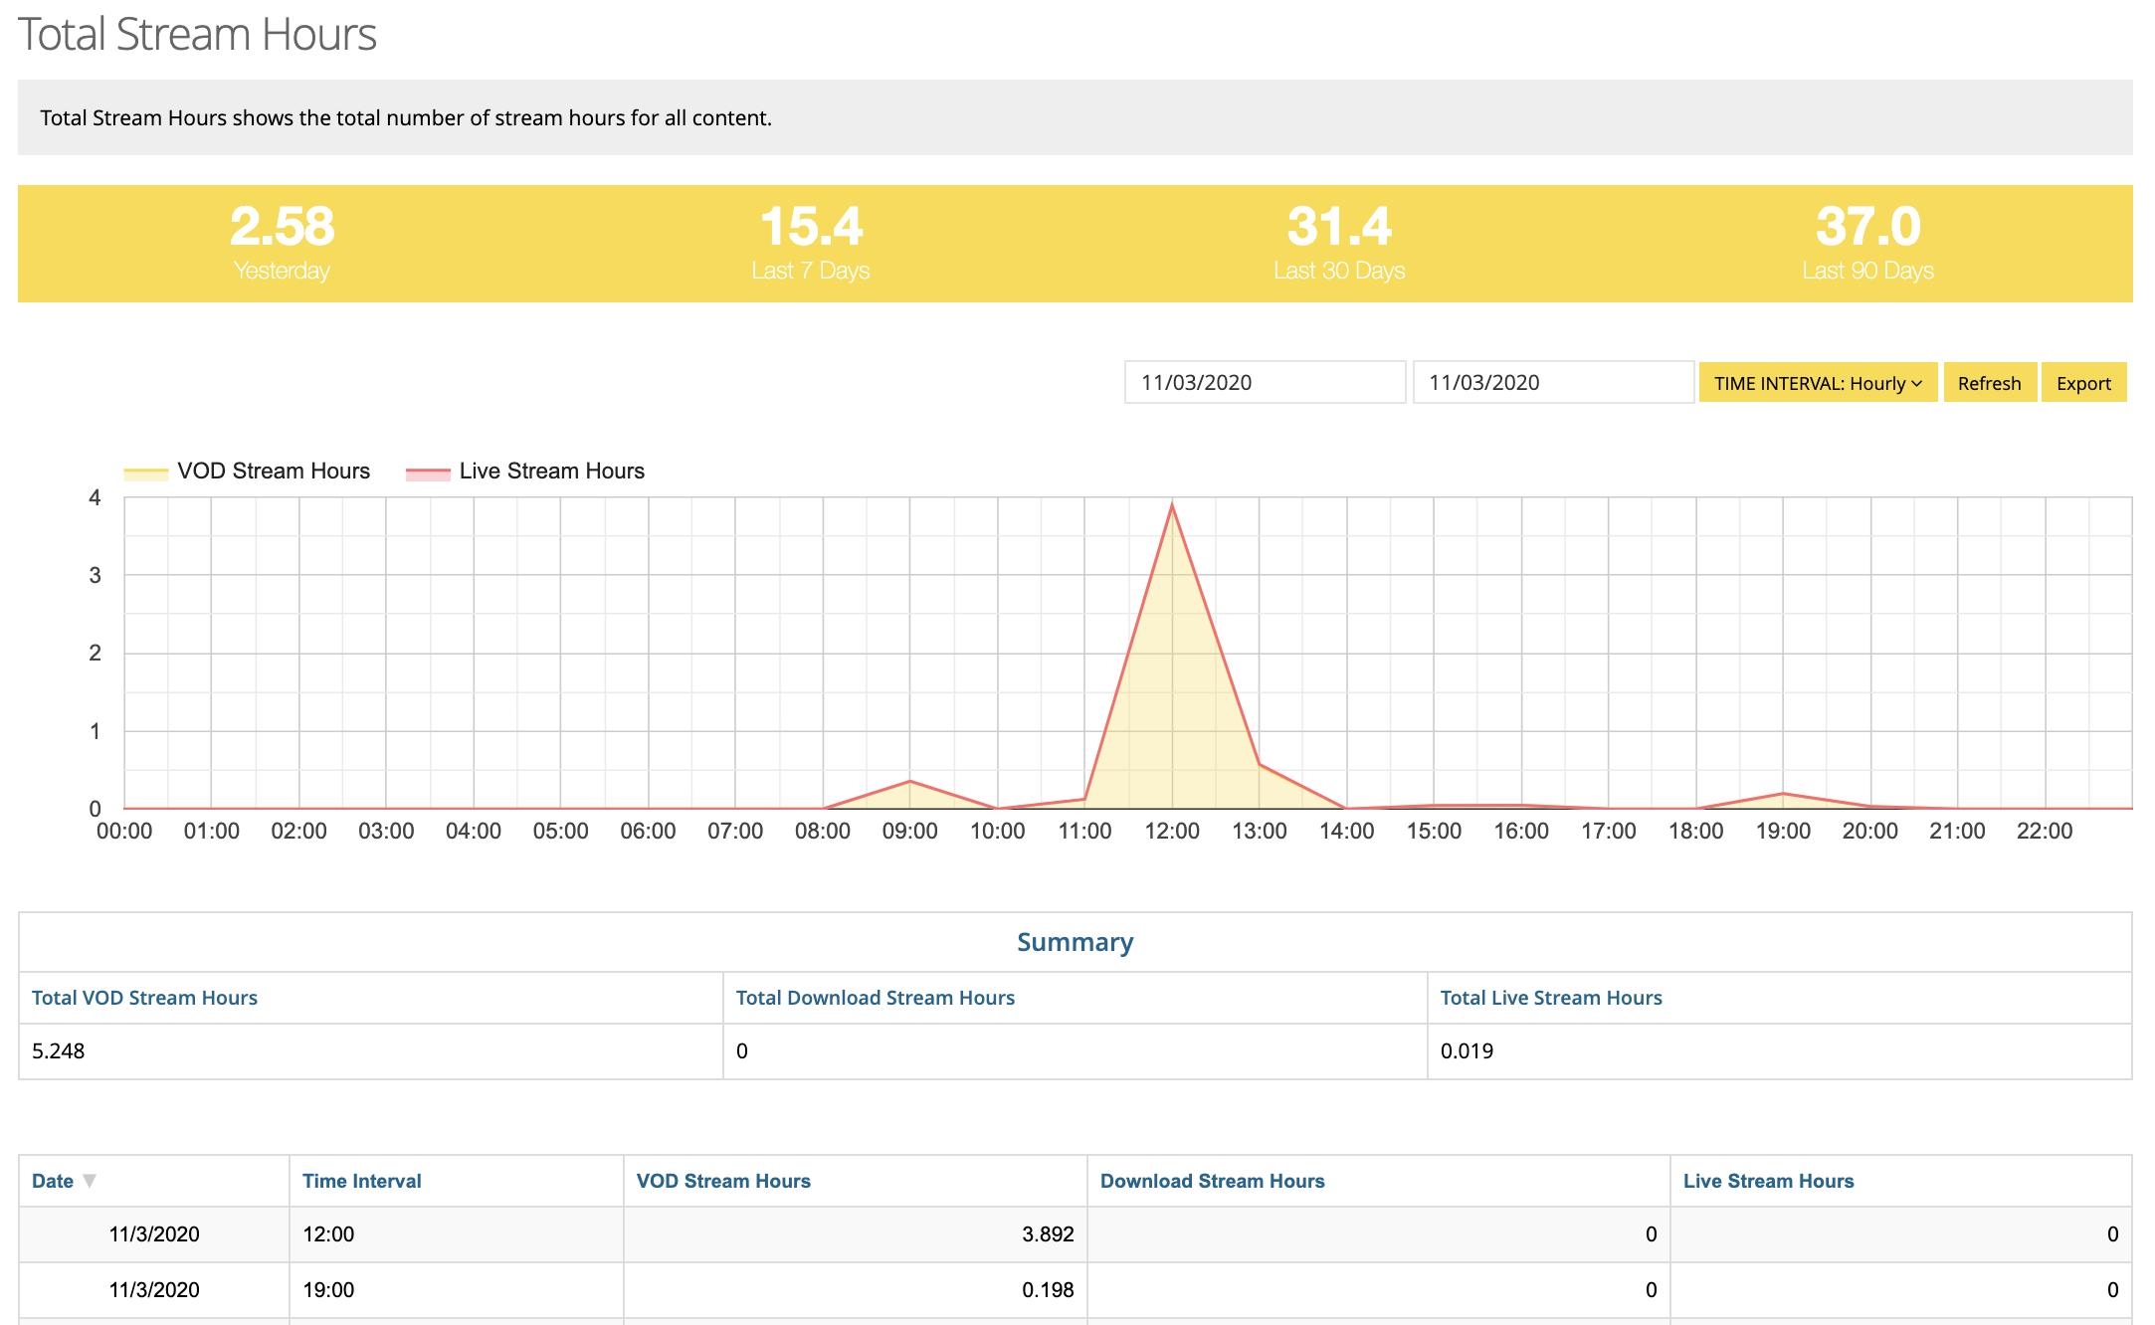Click the Export button
Screen dimensions: 2155x1325
click(x=2083, y=382)
